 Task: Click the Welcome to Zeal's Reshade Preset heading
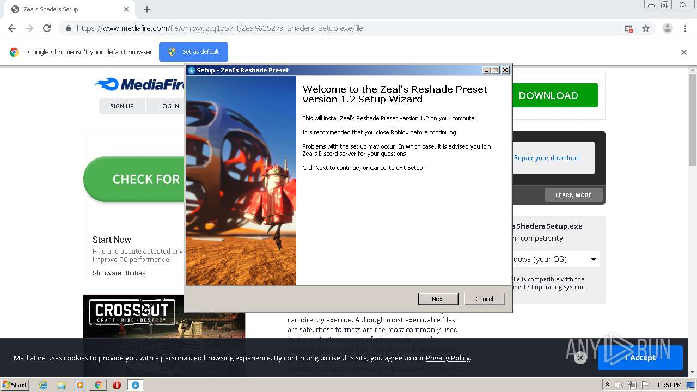tap(395, 94)
